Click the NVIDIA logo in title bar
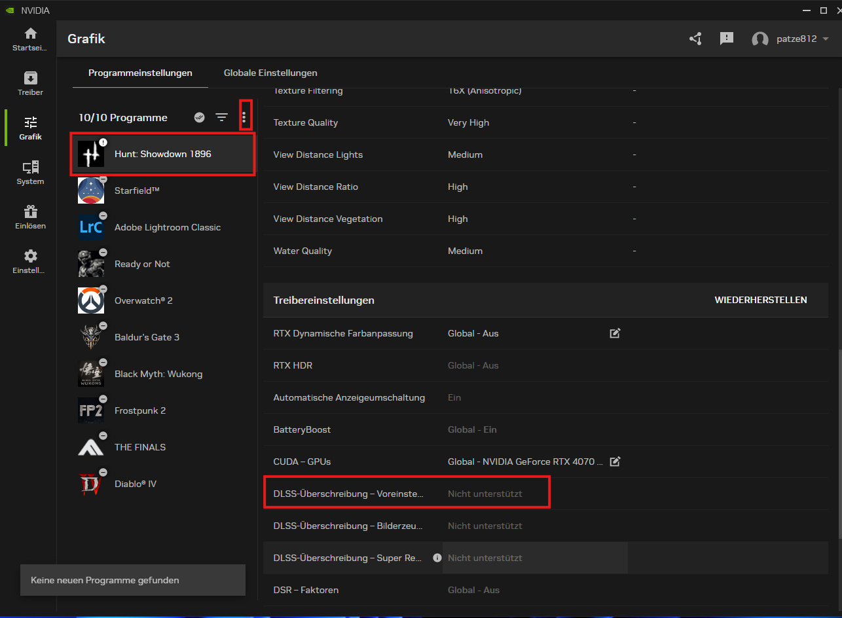 pos(9,10)
